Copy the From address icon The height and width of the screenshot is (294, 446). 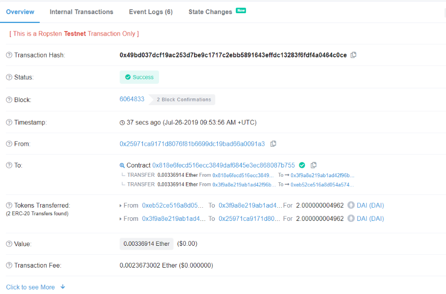click(273, 144)
